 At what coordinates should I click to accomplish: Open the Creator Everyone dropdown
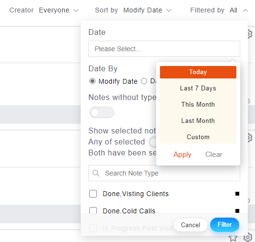pos(44,10)
